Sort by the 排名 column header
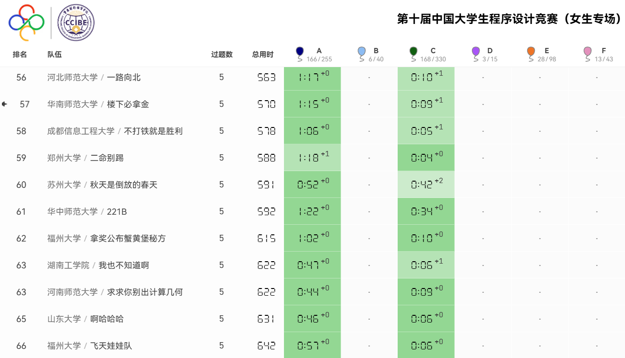 click(x=20, y=55)
